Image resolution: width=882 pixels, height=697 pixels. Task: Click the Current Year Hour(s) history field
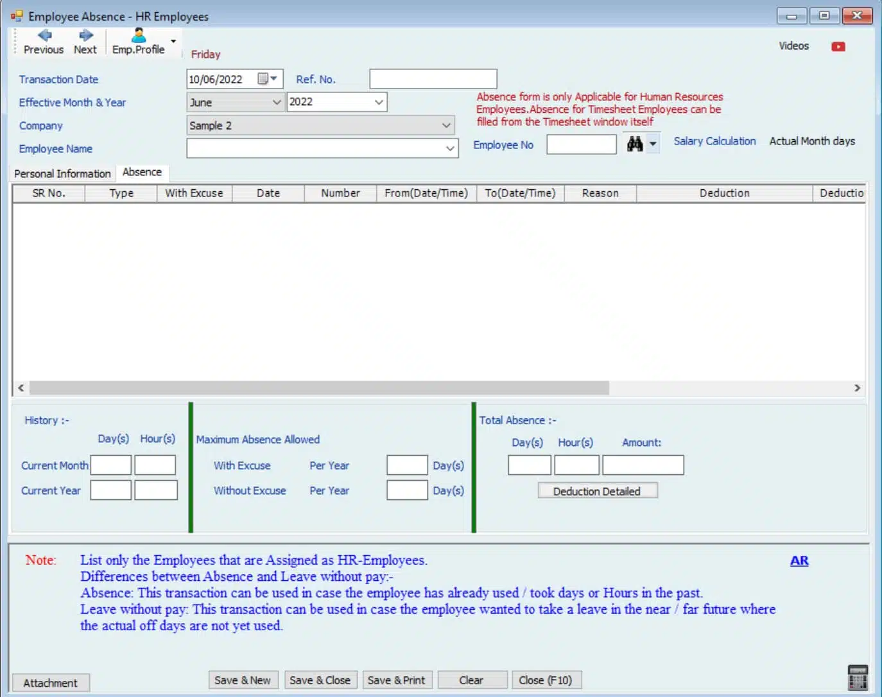pos(156,490)
